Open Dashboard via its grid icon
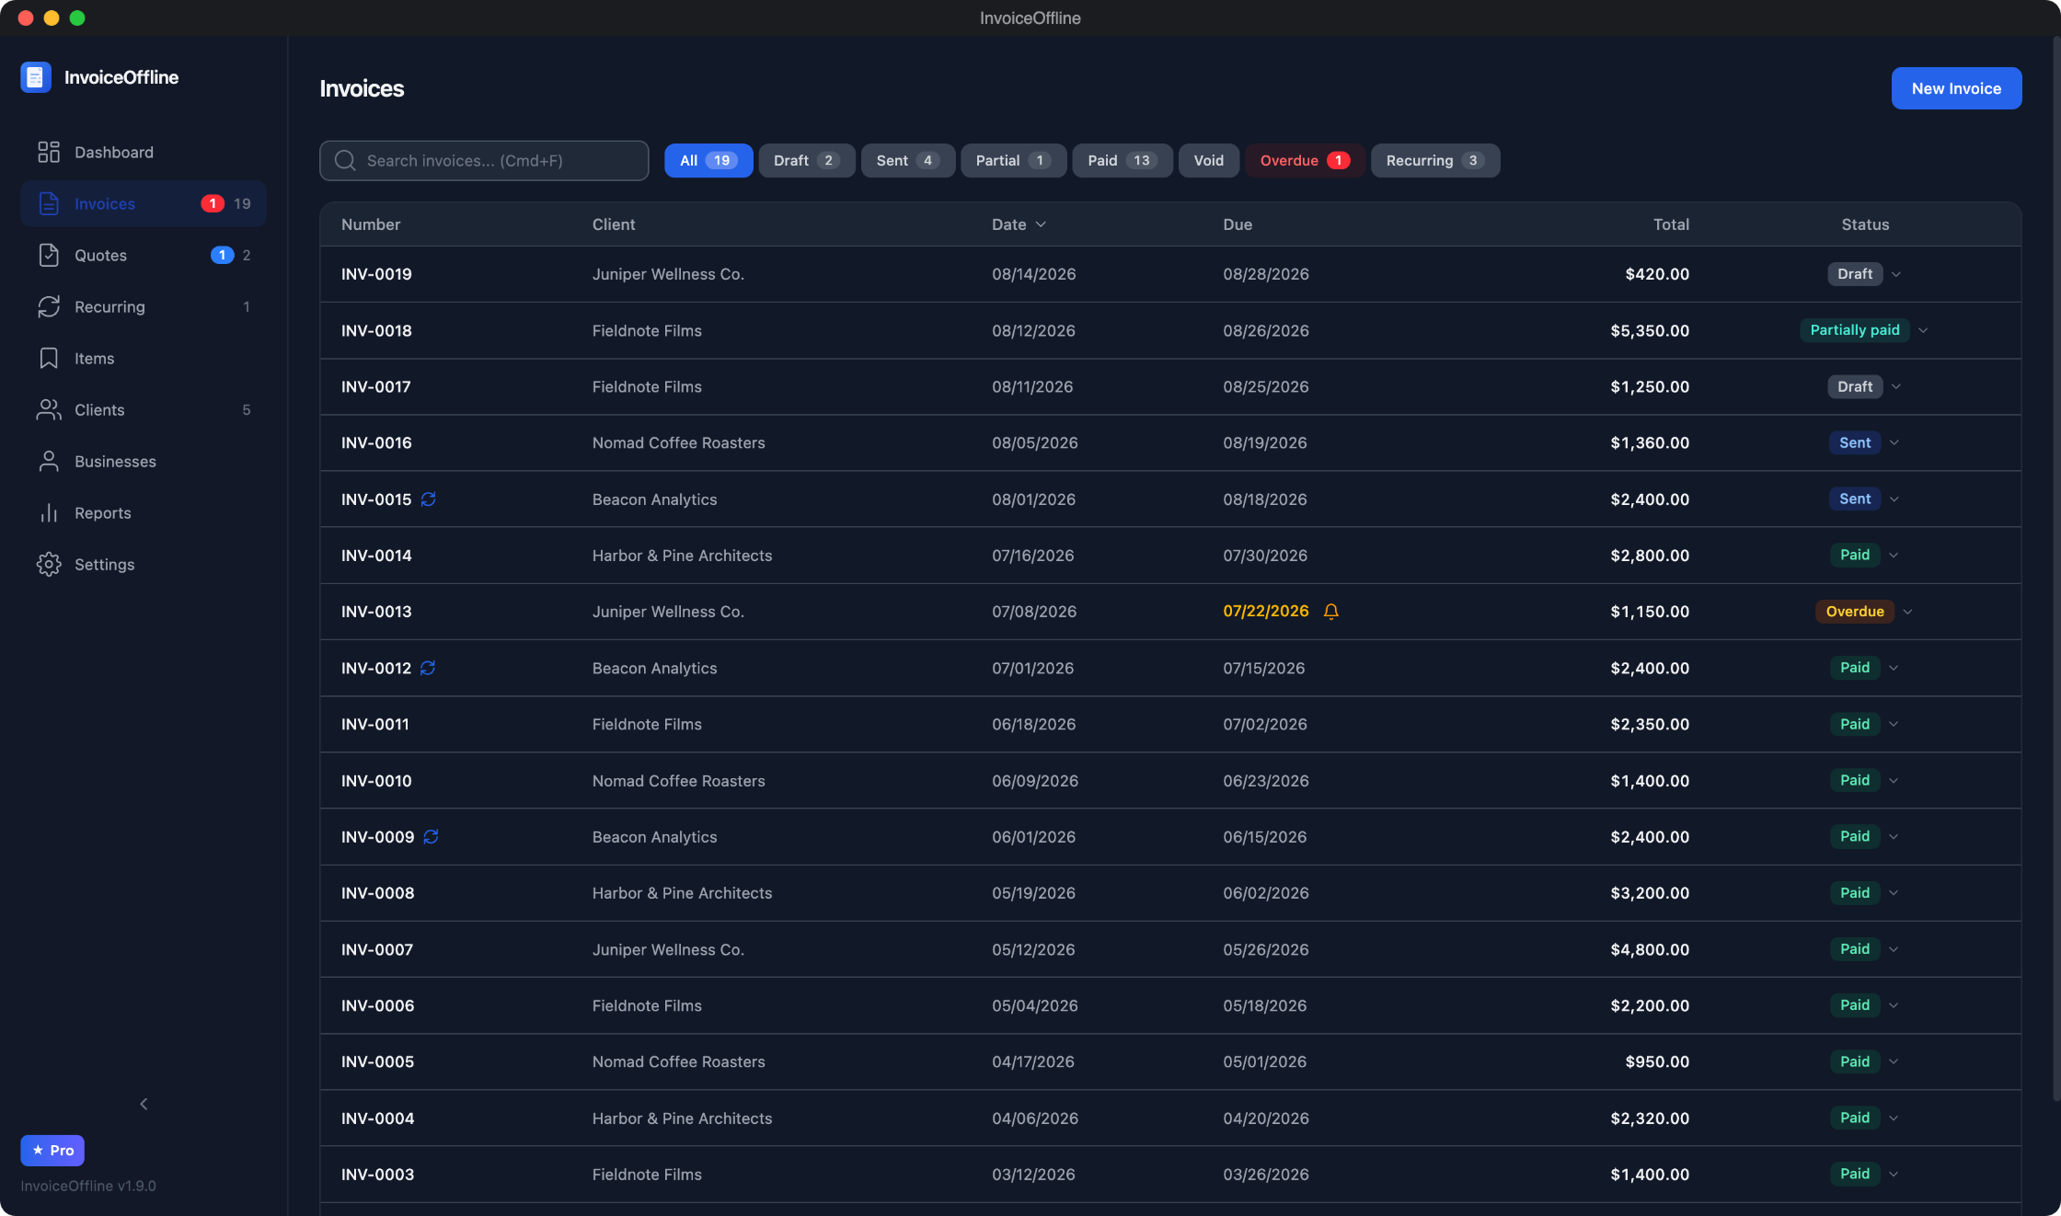 49,152
